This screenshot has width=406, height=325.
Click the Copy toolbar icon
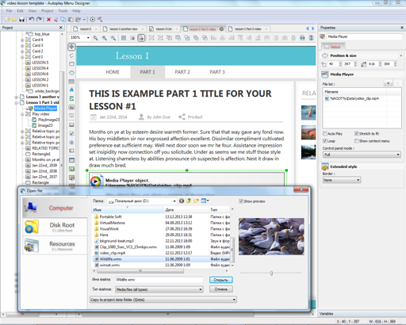[63, 19]
